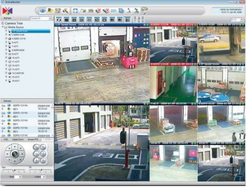Select the 14.CAM5100 camera in tree
The width and height of the screenshot is (246, 187).
18,73
